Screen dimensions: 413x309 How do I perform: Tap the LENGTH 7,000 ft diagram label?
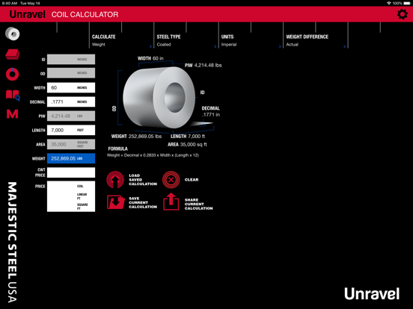click(188, 137)
